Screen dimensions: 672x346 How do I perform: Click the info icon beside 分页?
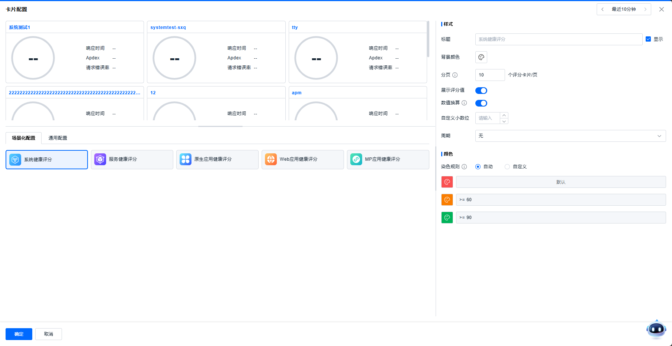point(455,75)
